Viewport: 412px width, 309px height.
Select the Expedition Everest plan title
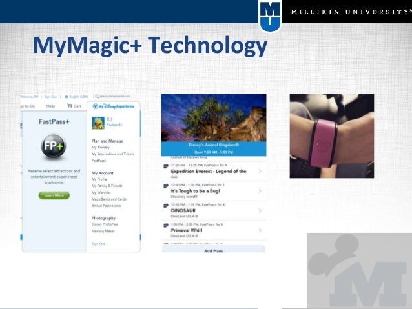tap(209, 171)
